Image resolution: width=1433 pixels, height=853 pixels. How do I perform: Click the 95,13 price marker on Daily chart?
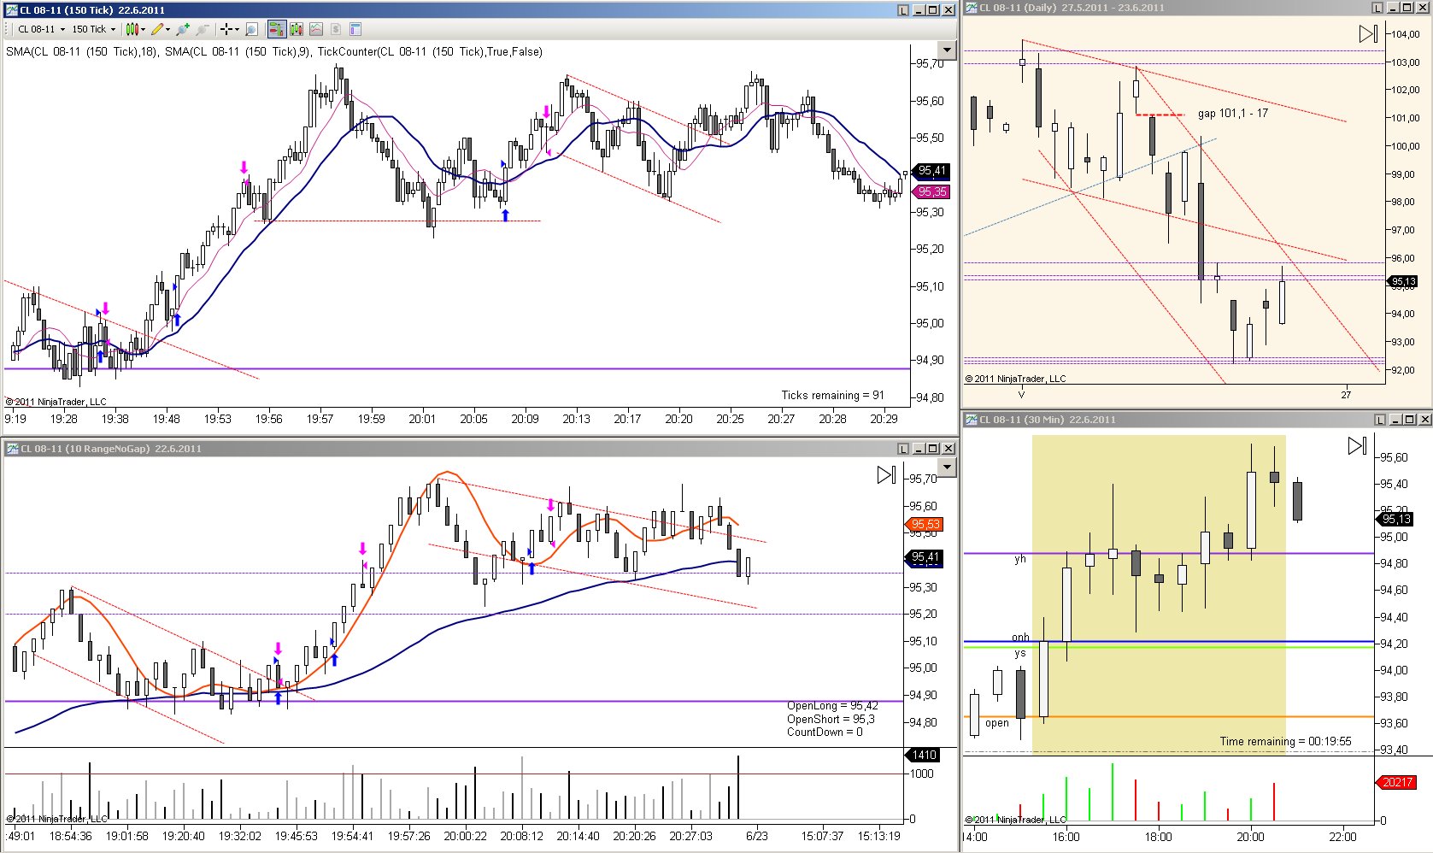[x=1402, y=281]
